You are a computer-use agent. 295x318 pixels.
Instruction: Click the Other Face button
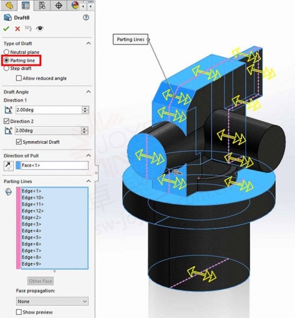tap(41, 281)
